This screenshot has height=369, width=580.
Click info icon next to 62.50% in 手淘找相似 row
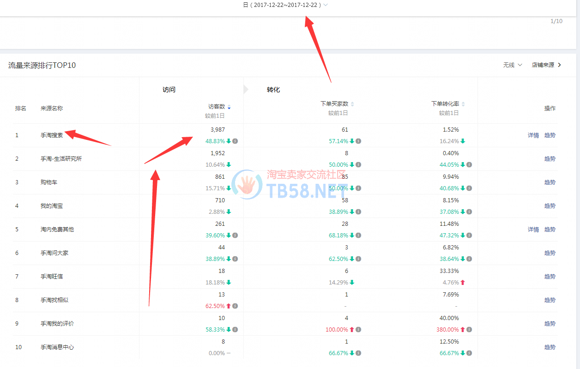pos(235,306)
